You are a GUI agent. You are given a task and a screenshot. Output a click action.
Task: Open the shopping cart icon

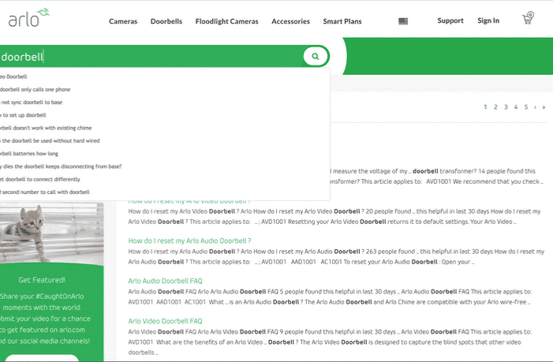click(528, 18)
